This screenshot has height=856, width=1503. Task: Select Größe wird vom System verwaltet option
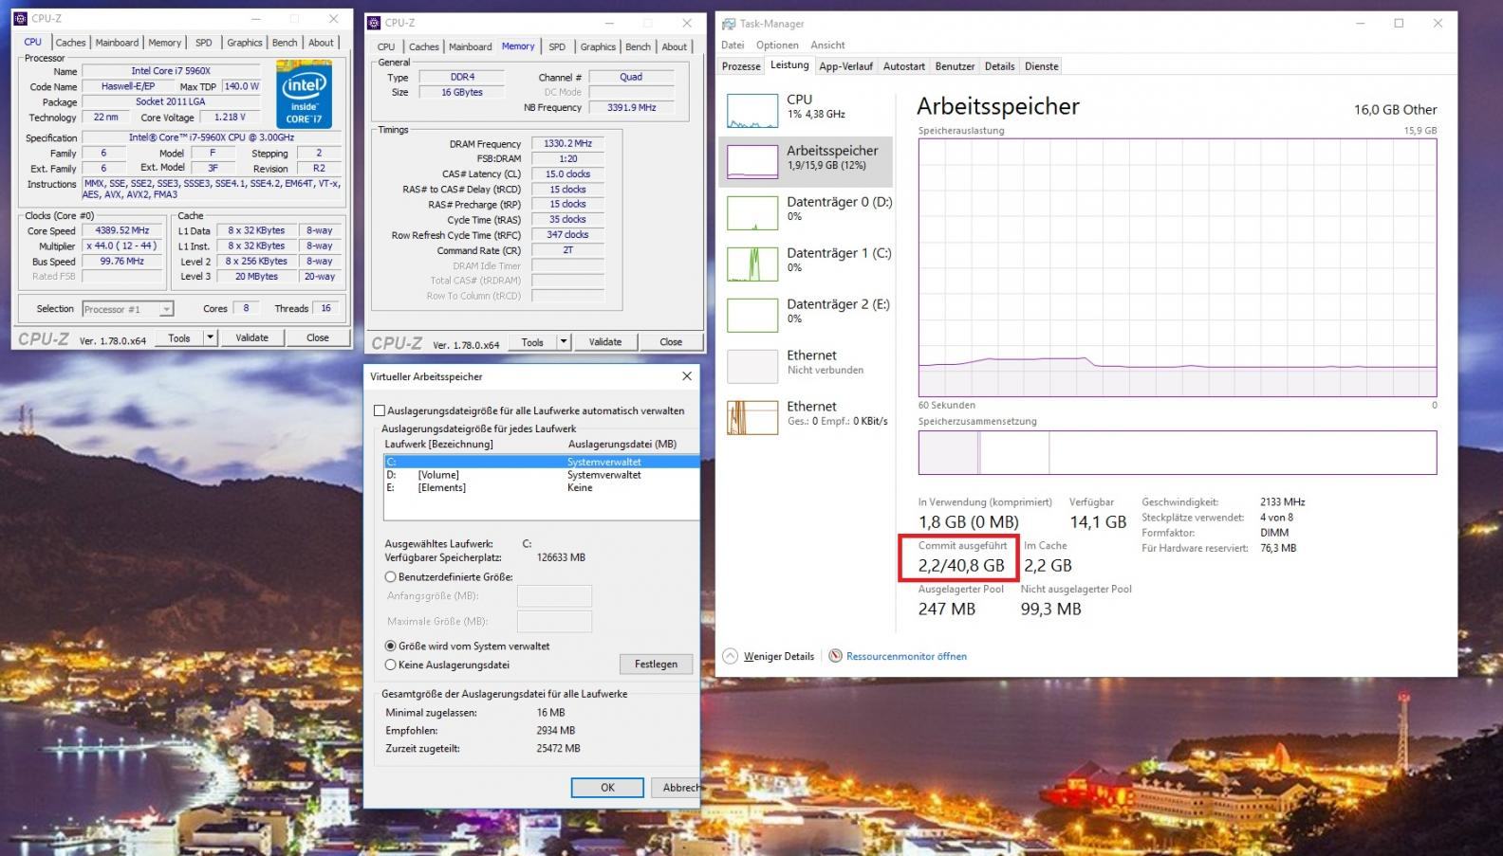(390, 646)
